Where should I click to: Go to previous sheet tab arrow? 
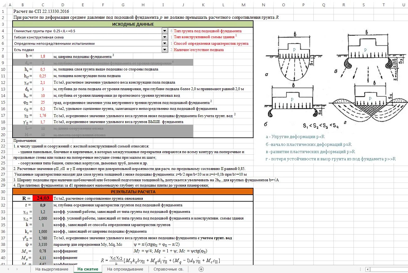(x=8, y=269)
